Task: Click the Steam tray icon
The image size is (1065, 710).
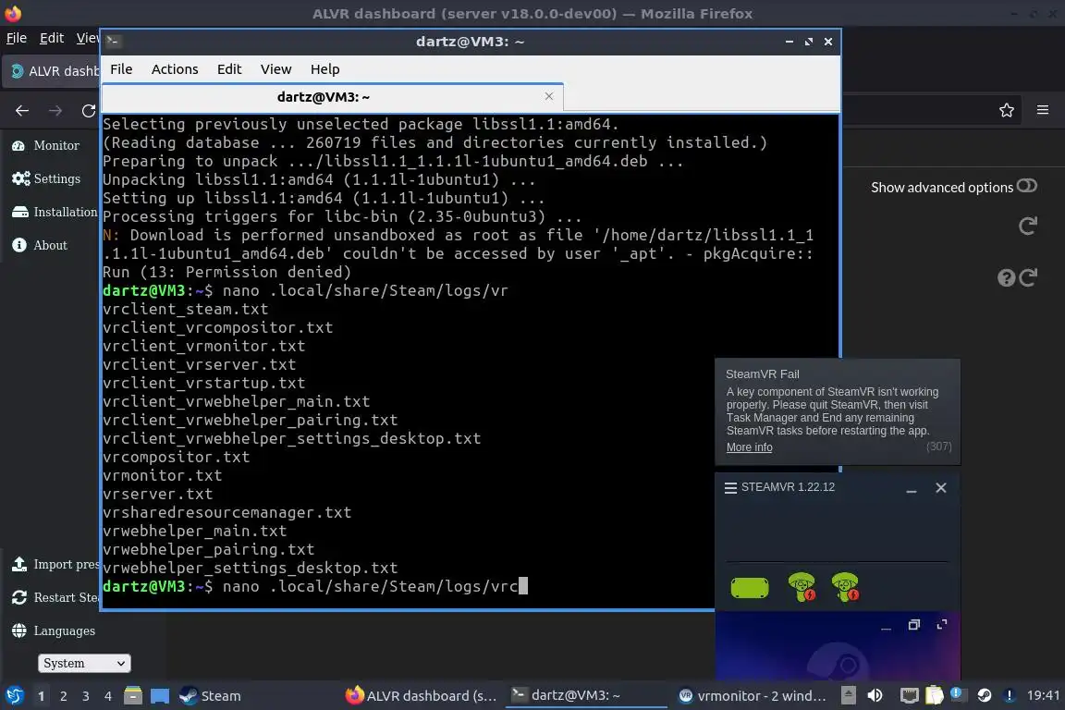Action: tap(985, 695)
